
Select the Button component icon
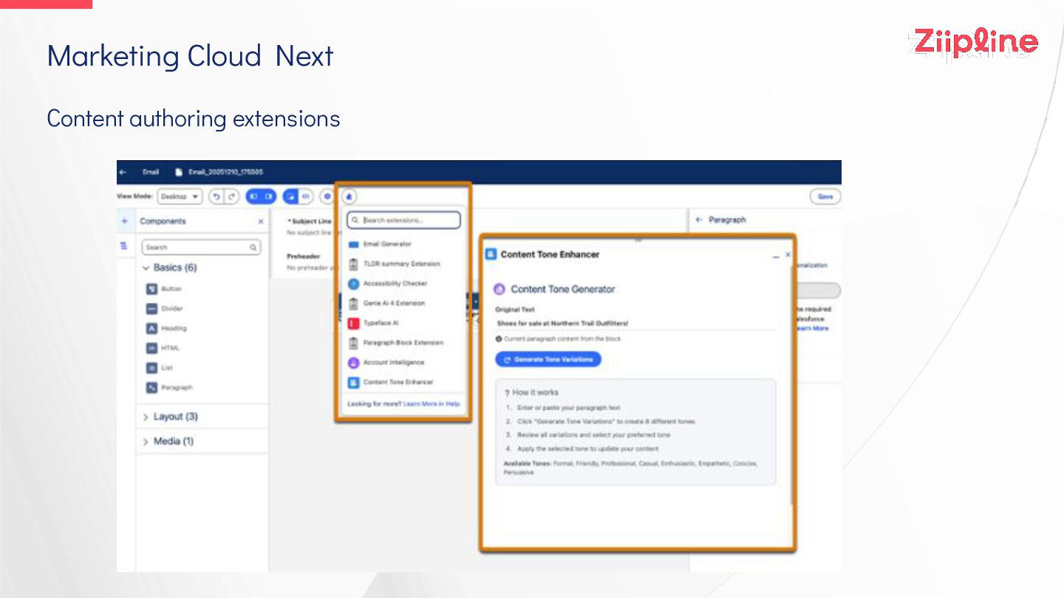point(151,289)
